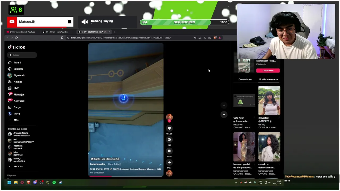Go to the Explorar page
The width and height of the screenshot is (340, 191).
(16, 69)
